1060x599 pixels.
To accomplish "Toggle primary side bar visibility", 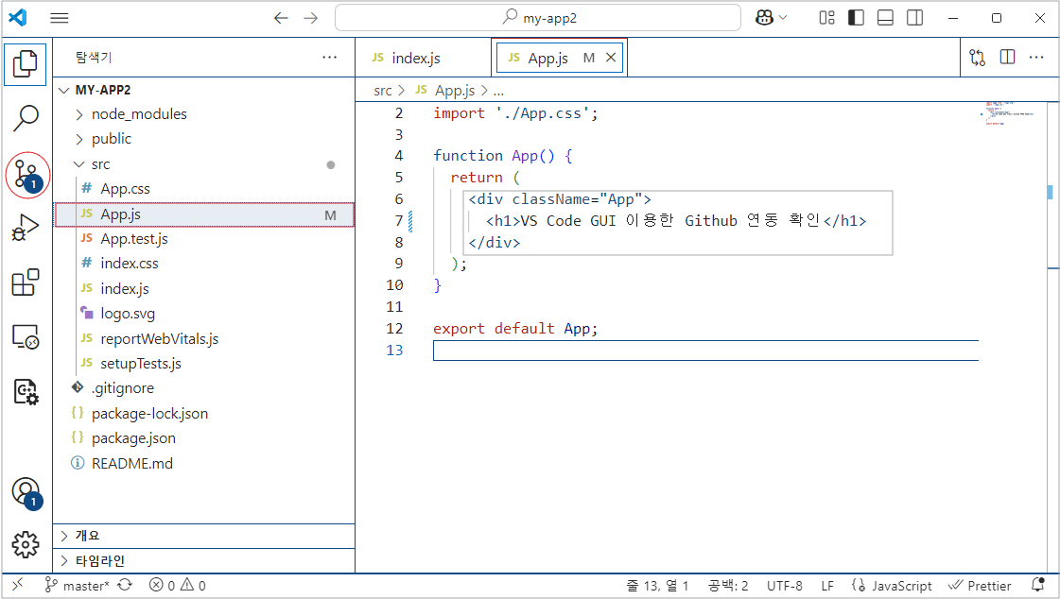I will [856, 18].
